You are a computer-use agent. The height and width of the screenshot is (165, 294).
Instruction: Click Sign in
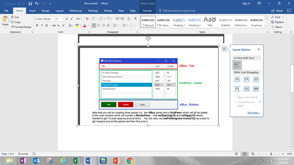click(x=246, y=3)
